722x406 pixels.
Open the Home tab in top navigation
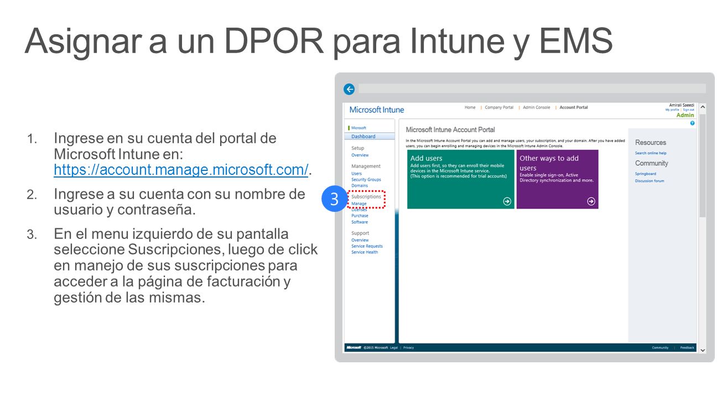[x=470, y=107]
